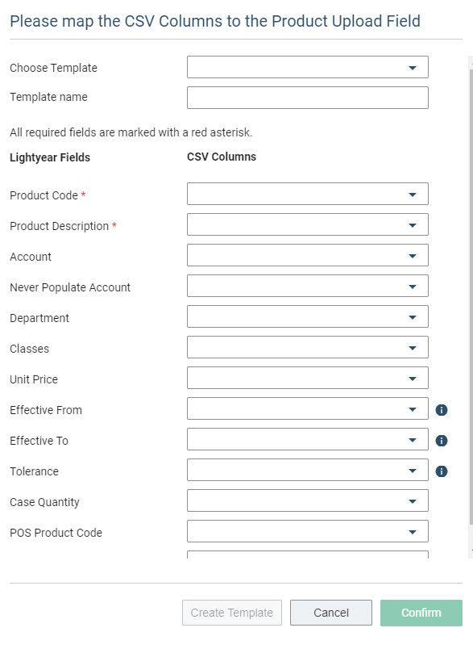The height and width of the screenshot is (653, 473).
Task: Click info icon beside Effective From
Action: pos(442,410)
